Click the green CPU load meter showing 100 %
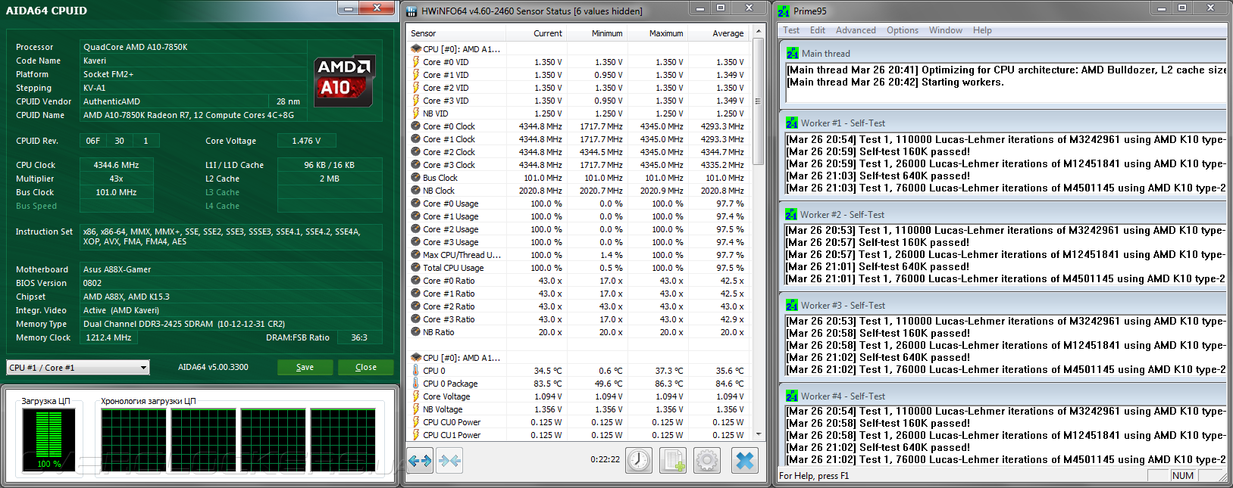The width and height of the screenshot is (1233, 488). tap(49, 439)
